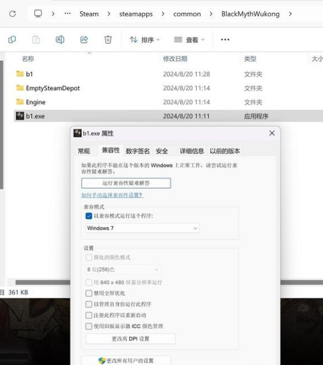Screen dimensions: 323x365
Task: Expand chevron after BlackMythWukong in address bar
Action: [x=290, y=14]
